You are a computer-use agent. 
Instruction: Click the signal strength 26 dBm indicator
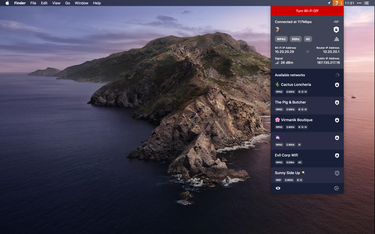coord(284,63)
